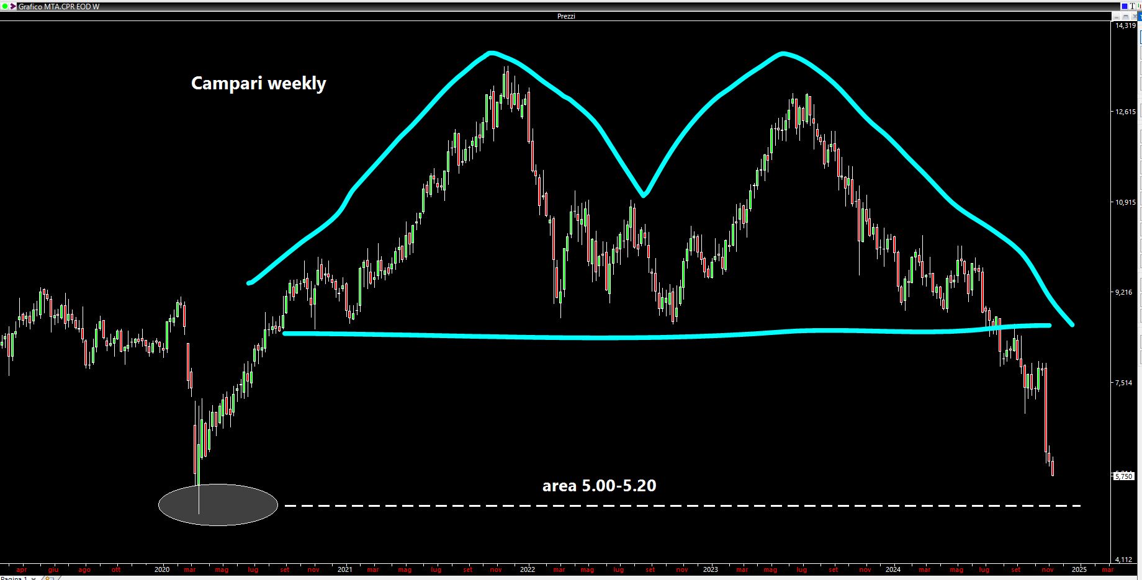Click the 2023 year label on time axis
This screenshot has height=580, width=1142.
(x=710, y=569)
